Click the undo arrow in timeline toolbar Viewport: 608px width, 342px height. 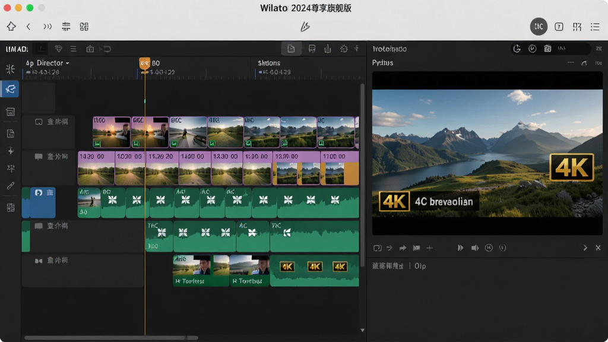point(107,49)
